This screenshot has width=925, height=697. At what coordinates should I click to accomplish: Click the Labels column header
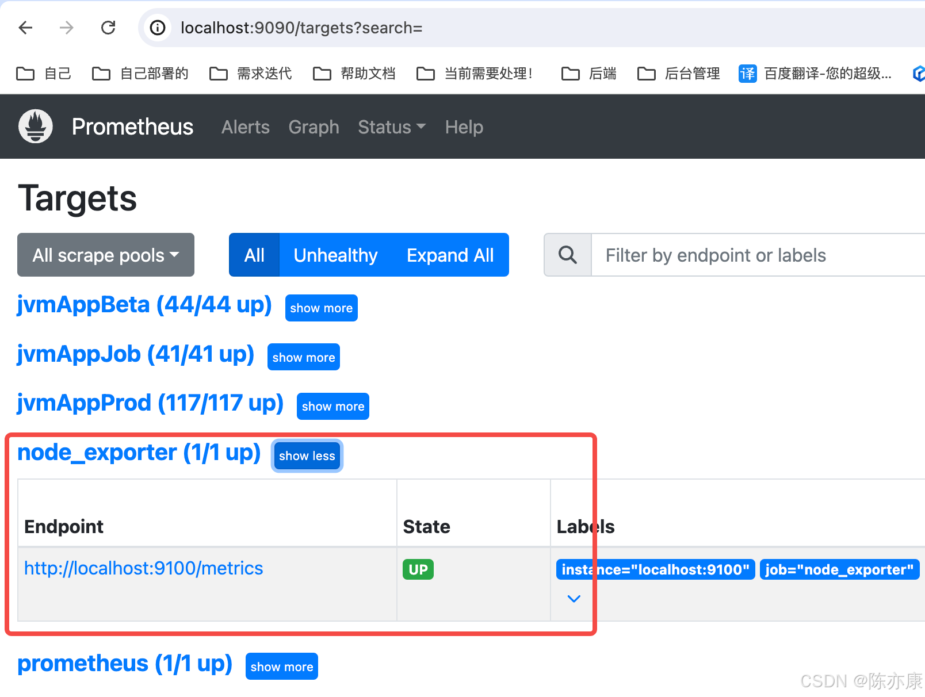[586, 526]
